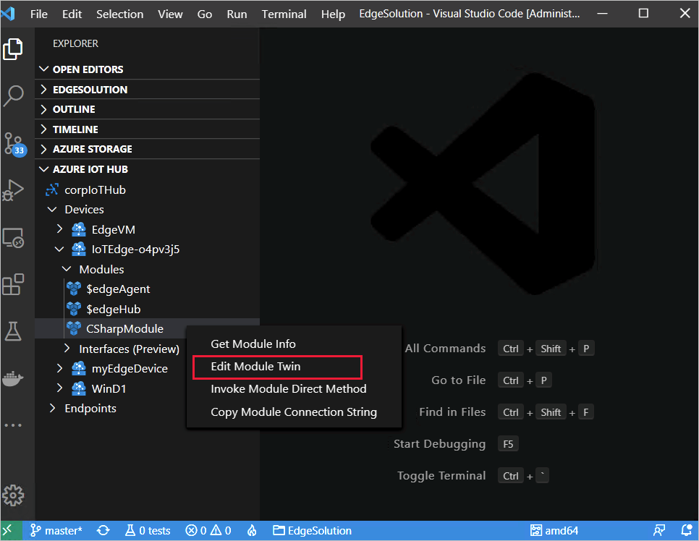Image resolution: width=699 pixels, height=541 pixels.
Task: Select the Testing beaker icon
Action: 14,331
